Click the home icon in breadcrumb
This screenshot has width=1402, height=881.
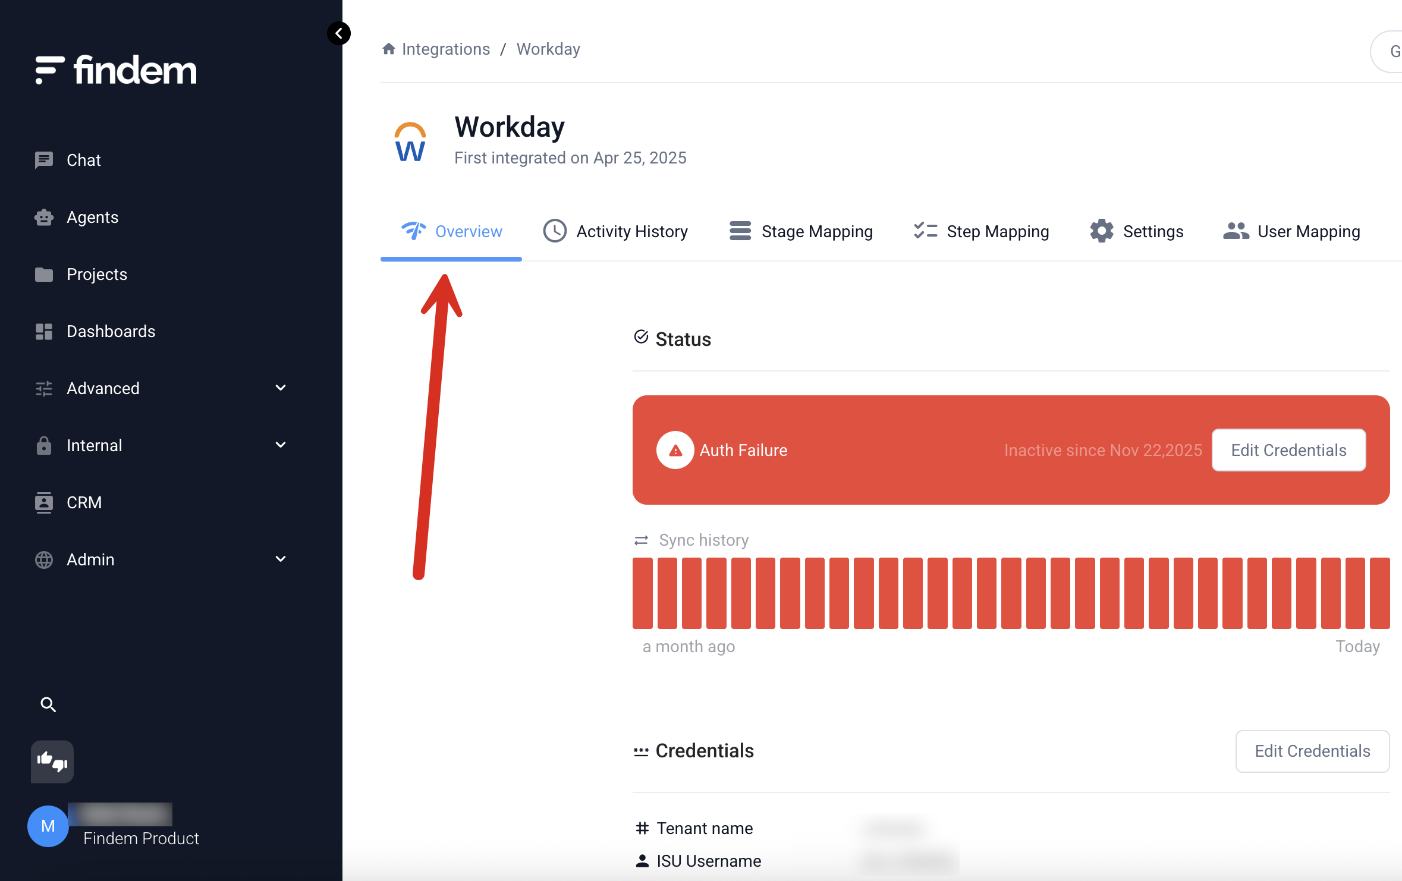pos(389,49)
